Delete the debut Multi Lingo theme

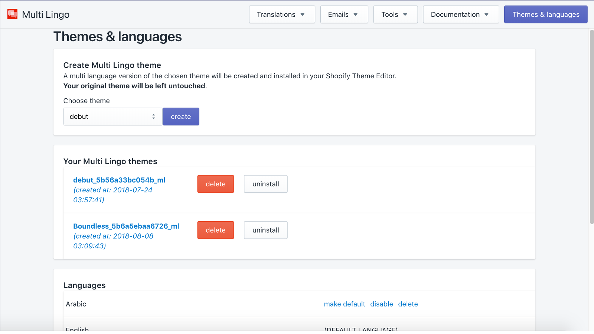[215, 184]
